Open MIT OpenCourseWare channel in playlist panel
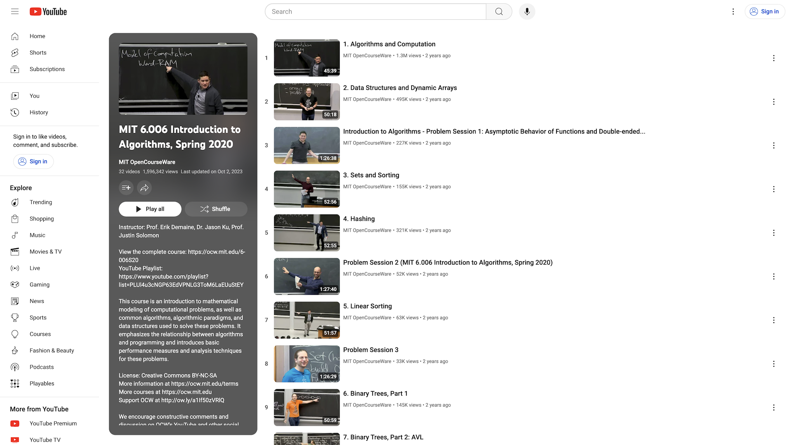The height and width of the screenshot is (445, 792). pyautogui.click(x=147, y=162)
